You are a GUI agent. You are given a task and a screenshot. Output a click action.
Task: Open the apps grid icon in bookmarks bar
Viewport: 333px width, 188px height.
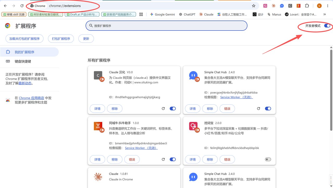coord(141,14)
